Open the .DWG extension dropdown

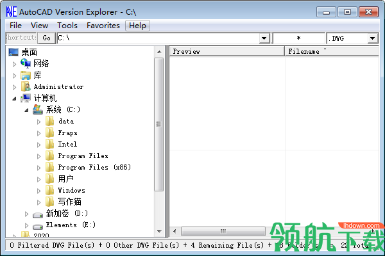point(372,38)
